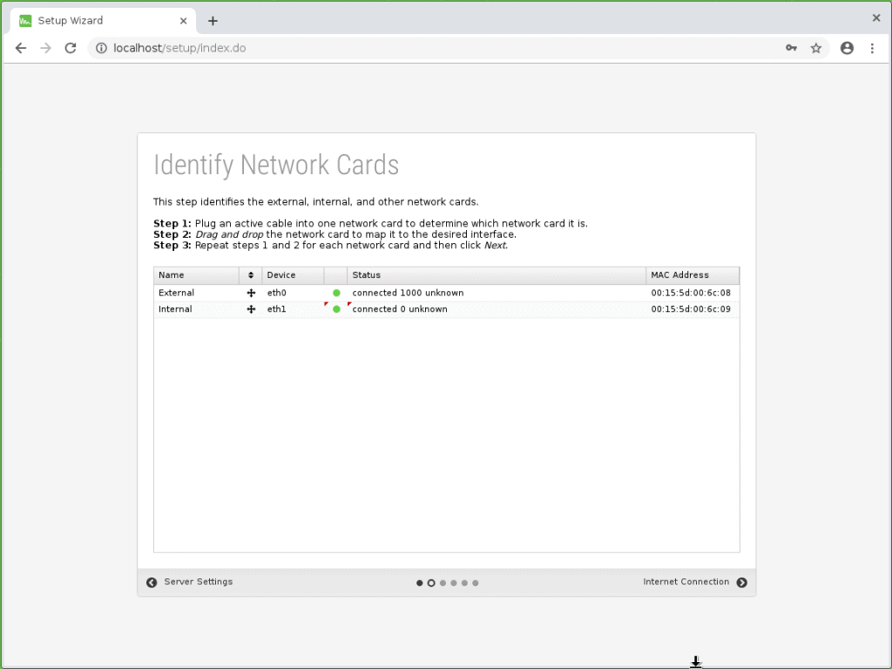Select the third wizard progress dot
Viewport: 892px width, 669px height.
[443, 583]
